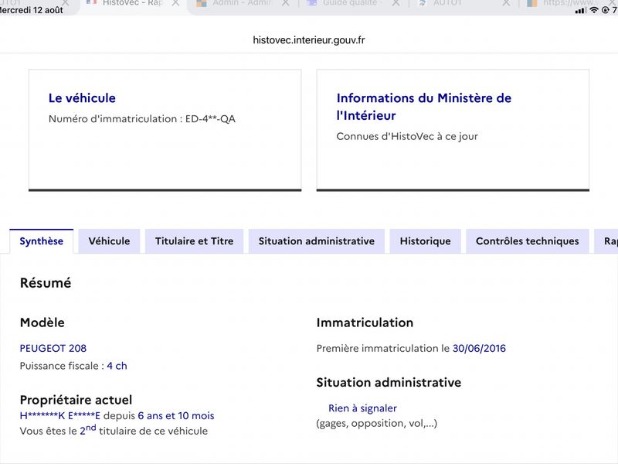The image size is (618, 464).
Task: Click the cellular signal bars icon
Action: click(x=580, y=11)
